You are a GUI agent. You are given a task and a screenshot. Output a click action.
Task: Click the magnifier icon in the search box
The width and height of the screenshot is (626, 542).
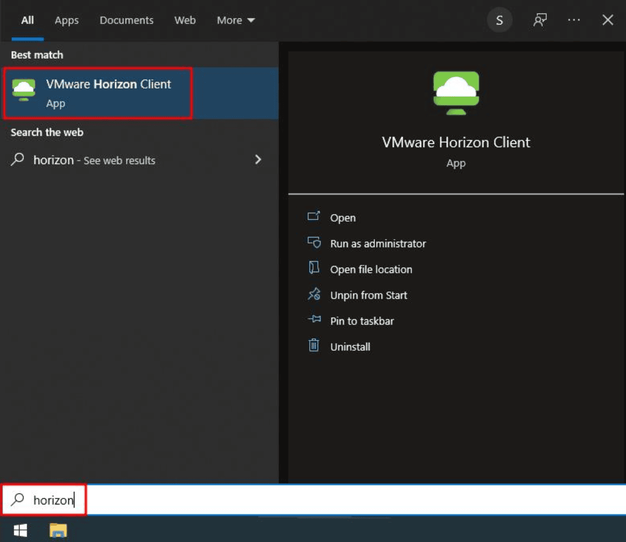click(x=18, y=499)
